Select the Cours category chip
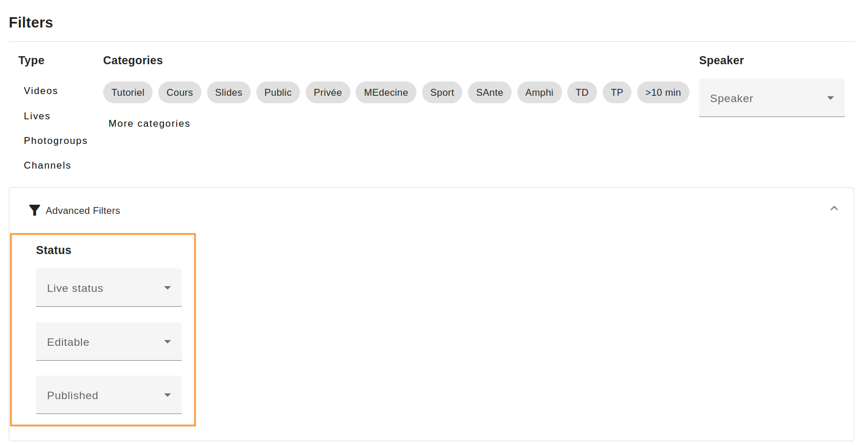 pos(180,92)
